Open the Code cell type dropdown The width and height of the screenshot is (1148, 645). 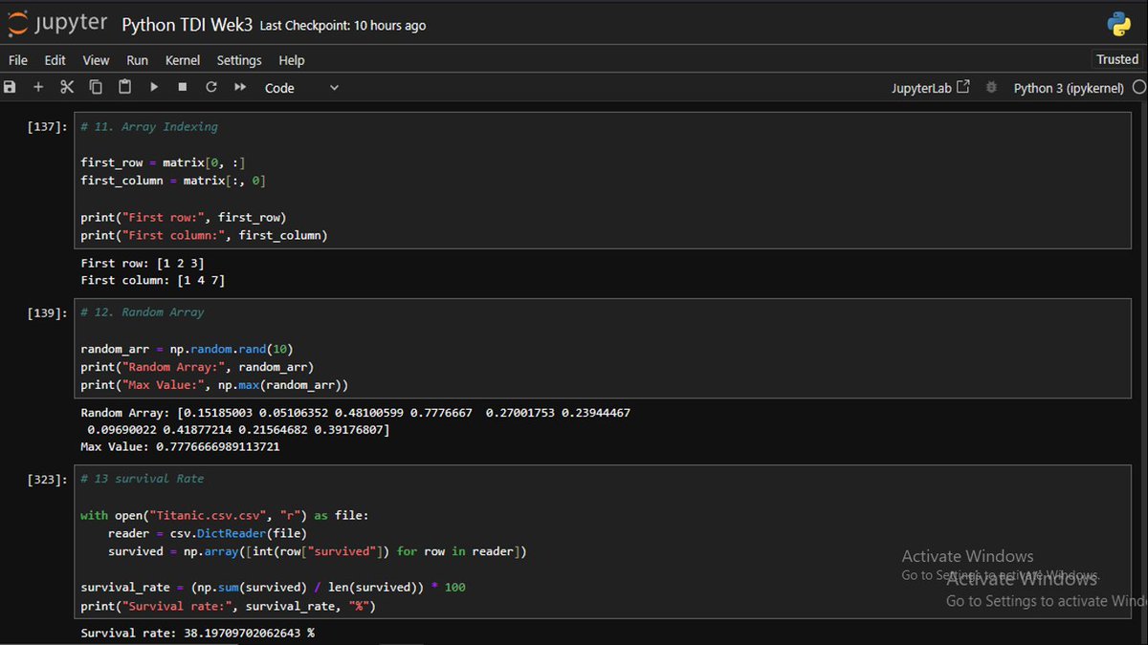point(301,88)
